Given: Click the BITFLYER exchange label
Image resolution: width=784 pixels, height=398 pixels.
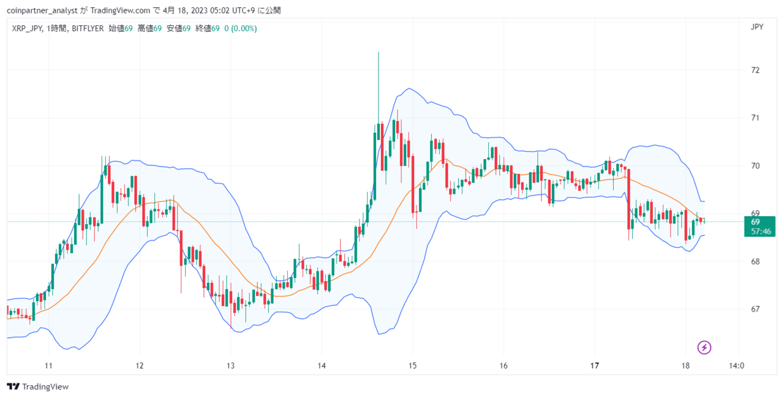Looking at the screenshot, I should (88, 28).
